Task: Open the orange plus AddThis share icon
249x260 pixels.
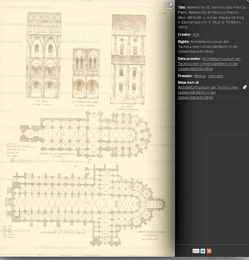Action: click(209, 251)
